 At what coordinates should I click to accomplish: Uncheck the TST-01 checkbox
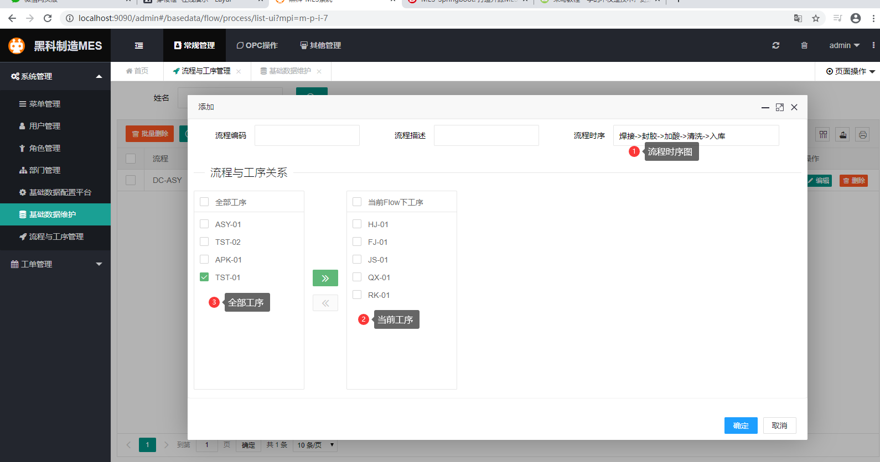(204, 277)
